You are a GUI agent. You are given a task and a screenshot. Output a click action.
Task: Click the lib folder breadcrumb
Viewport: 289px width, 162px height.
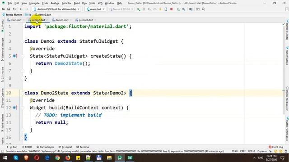point(28,15)
